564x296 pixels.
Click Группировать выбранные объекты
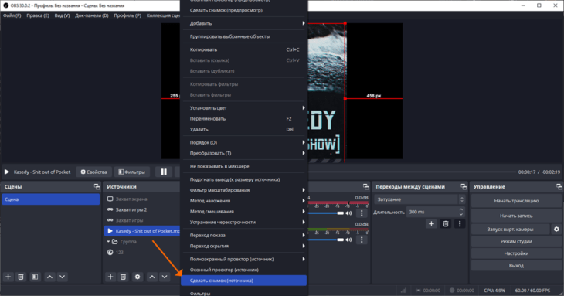(244, 36)
